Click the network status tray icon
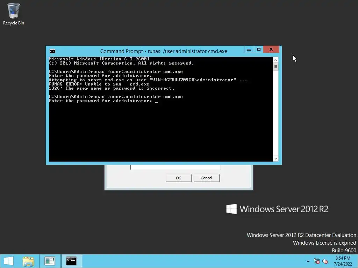358x268 pixels. pyautogui.click(x=316, y=261)
